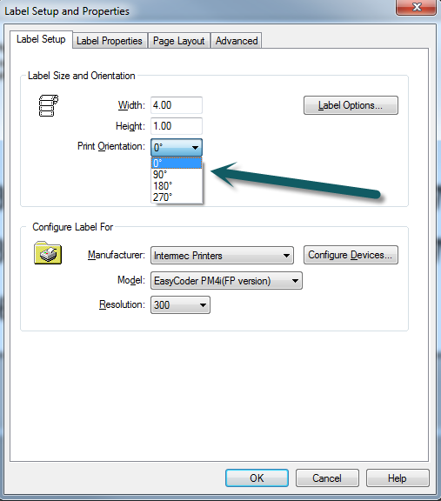Expand the Model dropdown list
Screen dimensions: 441x501
click(x=226, y=281)
